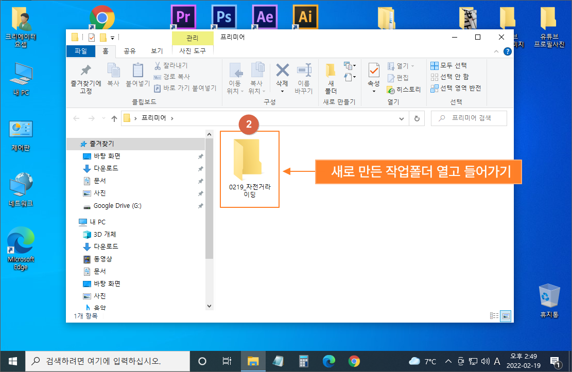Click Pin to Quick Access (즐겨찾기에 고정)

pos(86,79)
